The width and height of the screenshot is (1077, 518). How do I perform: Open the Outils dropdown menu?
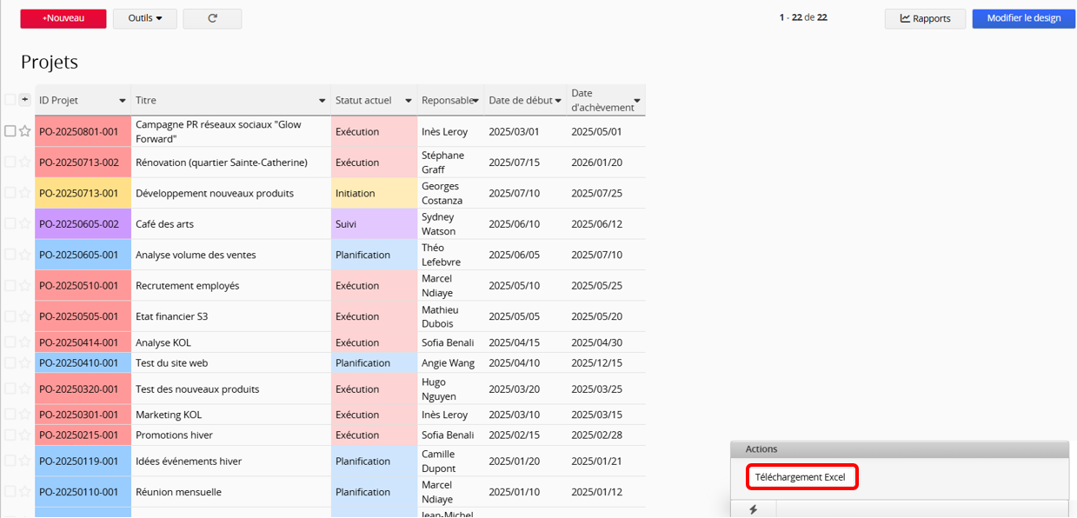(145, 18)
